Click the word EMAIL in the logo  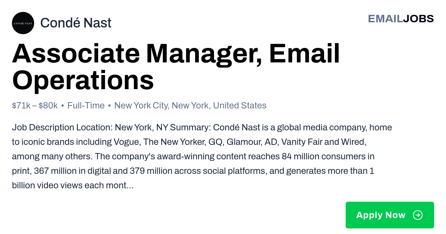[385, 19]
